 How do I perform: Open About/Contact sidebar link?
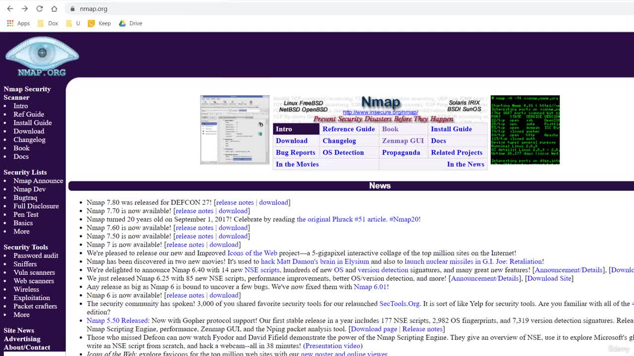(x=27, y=347)
